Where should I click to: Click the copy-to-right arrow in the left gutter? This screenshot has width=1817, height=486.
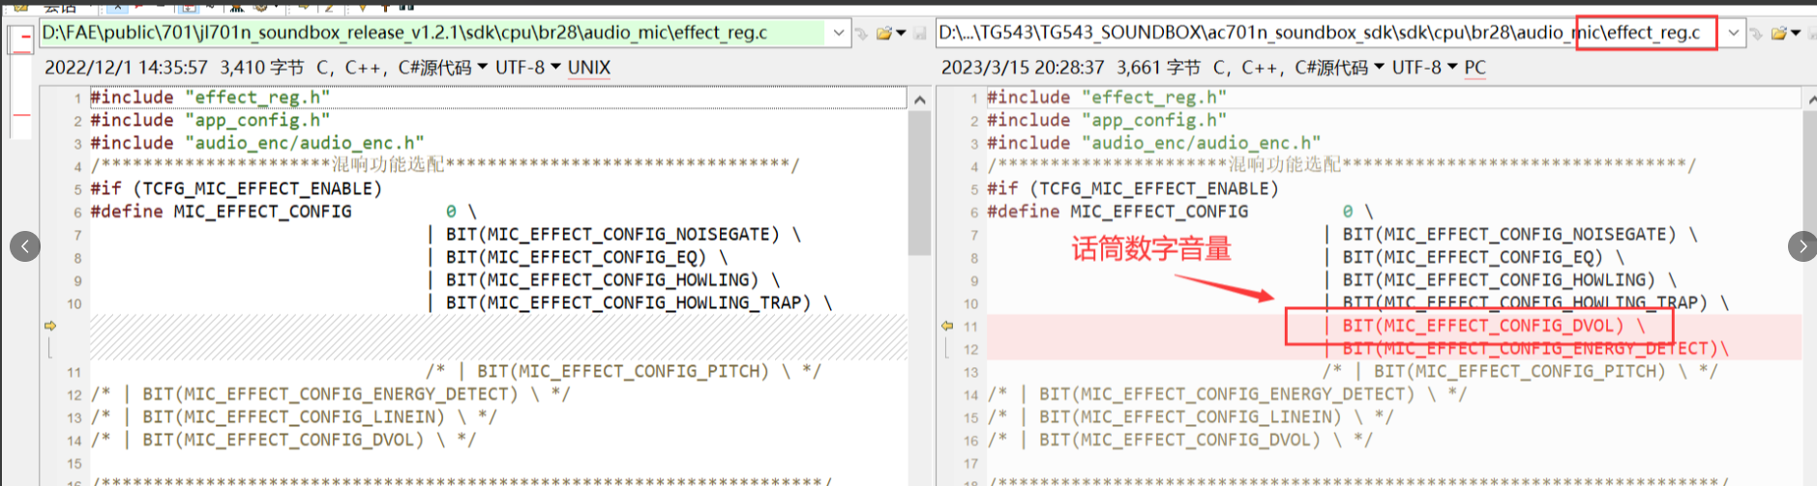coord(50,327)
